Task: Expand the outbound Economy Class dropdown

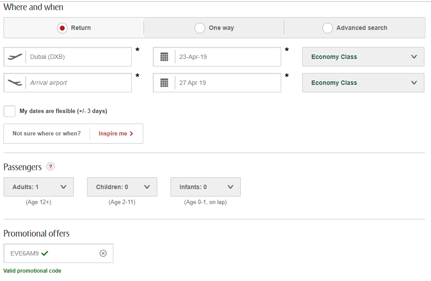Action: 363,57
